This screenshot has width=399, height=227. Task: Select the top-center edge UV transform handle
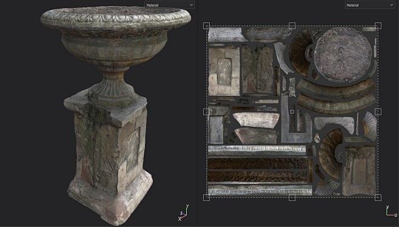tap(292, 25)
